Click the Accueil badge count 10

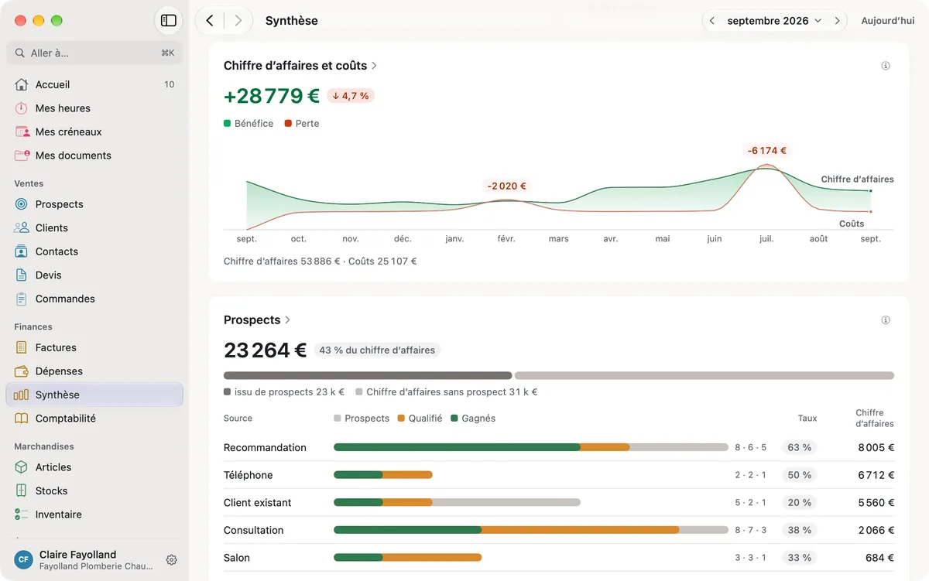(170, 84)
